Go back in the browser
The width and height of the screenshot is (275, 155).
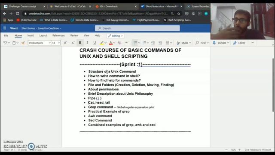5,13
